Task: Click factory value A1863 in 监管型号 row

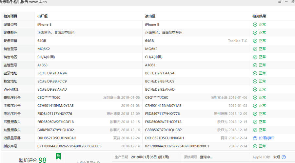Action: pyautogui.click(x=42, y=65)
